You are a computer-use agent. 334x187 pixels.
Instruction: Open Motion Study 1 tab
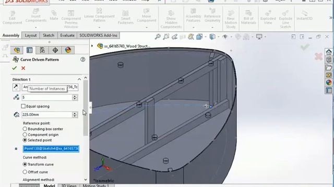[96, 185]
